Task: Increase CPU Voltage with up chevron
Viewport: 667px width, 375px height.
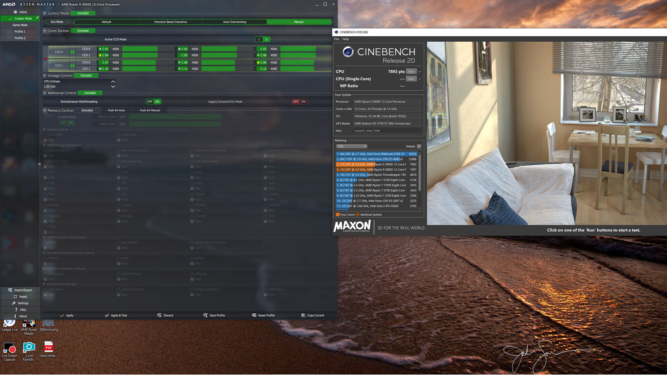Action: pos(113,81)
